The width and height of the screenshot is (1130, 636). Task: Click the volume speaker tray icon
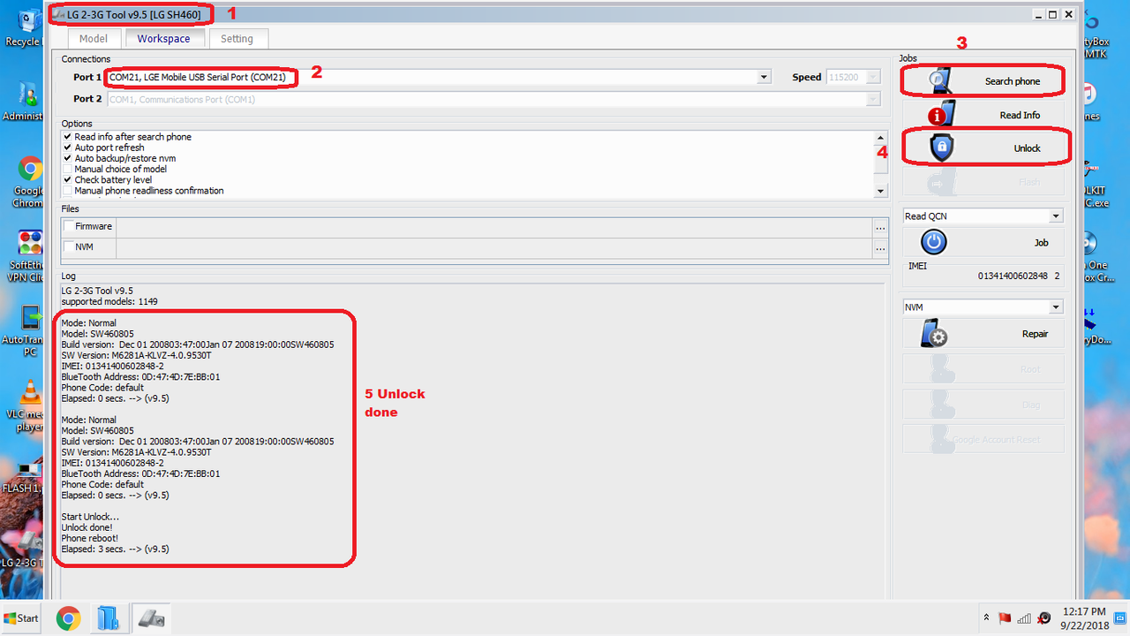pyautogui.click(x=1044, y=617)
